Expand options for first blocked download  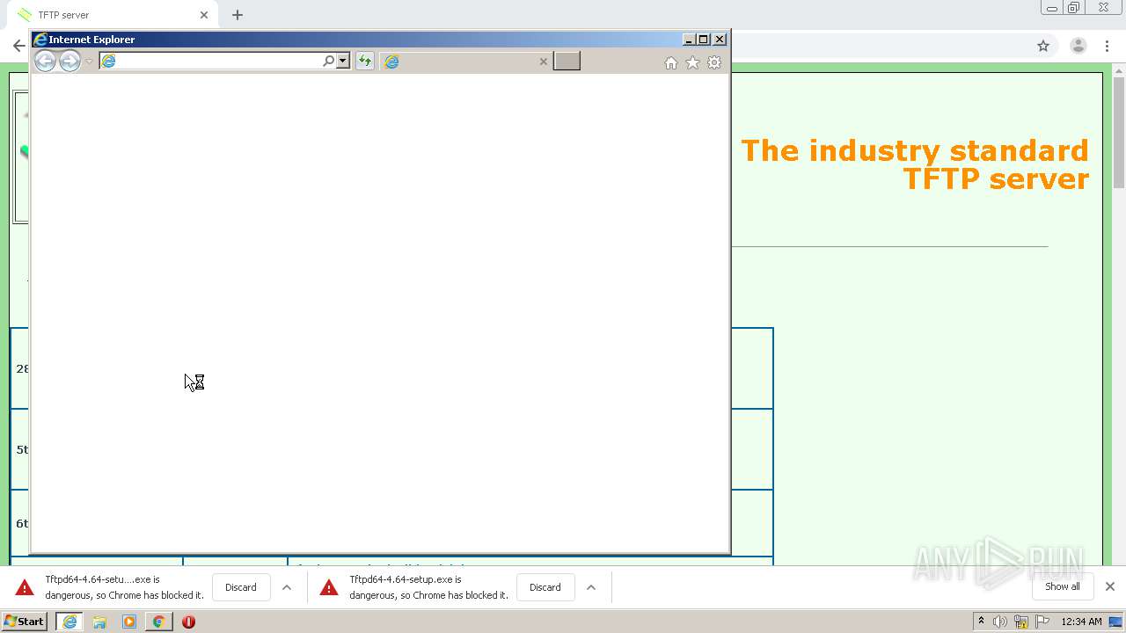(287, 587)
